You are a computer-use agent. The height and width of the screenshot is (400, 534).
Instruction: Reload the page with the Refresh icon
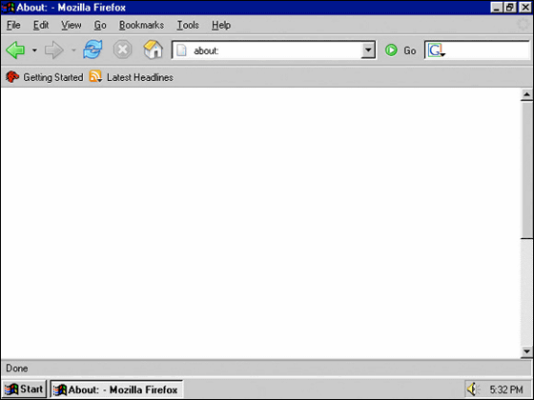(92, 50)
